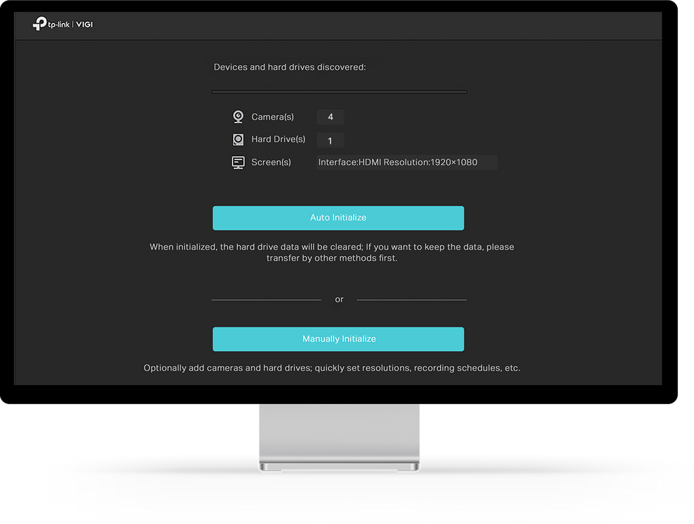Click 'Devices and hard drives discovered:' heading
The height and width of the screenshot is (524, 694).
tap(290, 67)
